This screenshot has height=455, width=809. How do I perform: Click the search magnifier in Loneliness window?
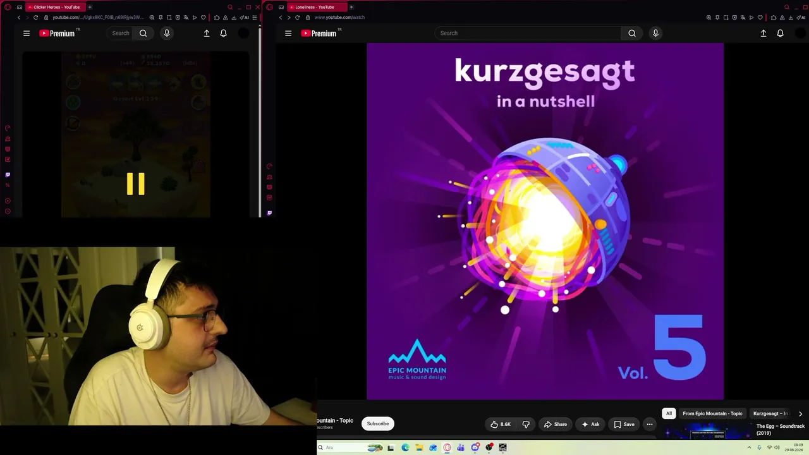point(632,33)
